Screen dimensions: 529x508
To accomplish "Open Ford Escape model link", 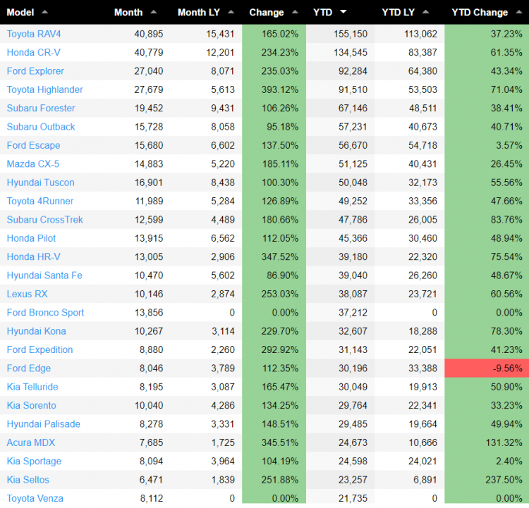I will pos(33,145).
